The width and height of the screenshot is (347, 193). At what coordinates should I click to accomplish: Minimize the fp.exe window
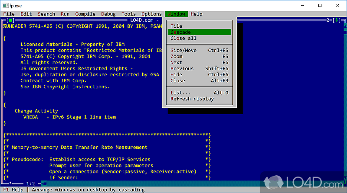tap(302, 6)
